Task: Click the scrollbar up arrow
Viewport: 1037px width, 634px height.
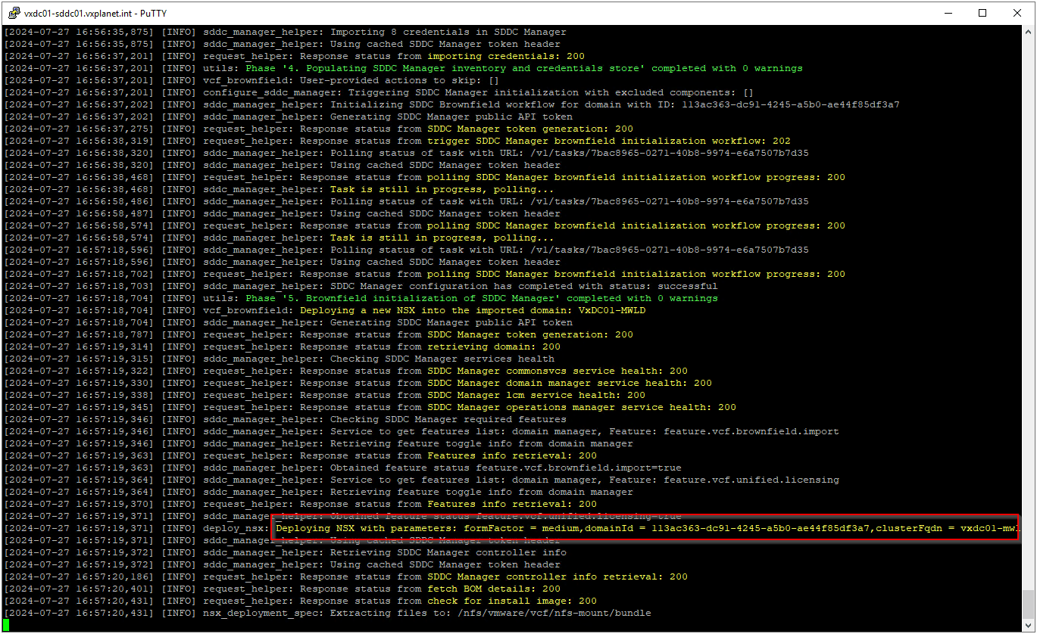Action: point(1028,33)
